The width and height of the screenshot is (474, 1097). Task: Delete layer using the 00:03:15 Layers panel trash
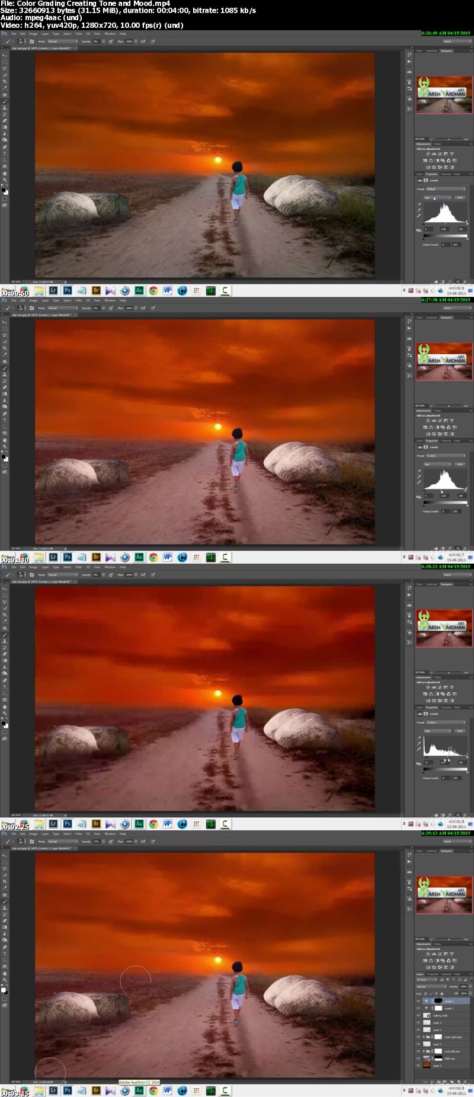click(465, 1082)
